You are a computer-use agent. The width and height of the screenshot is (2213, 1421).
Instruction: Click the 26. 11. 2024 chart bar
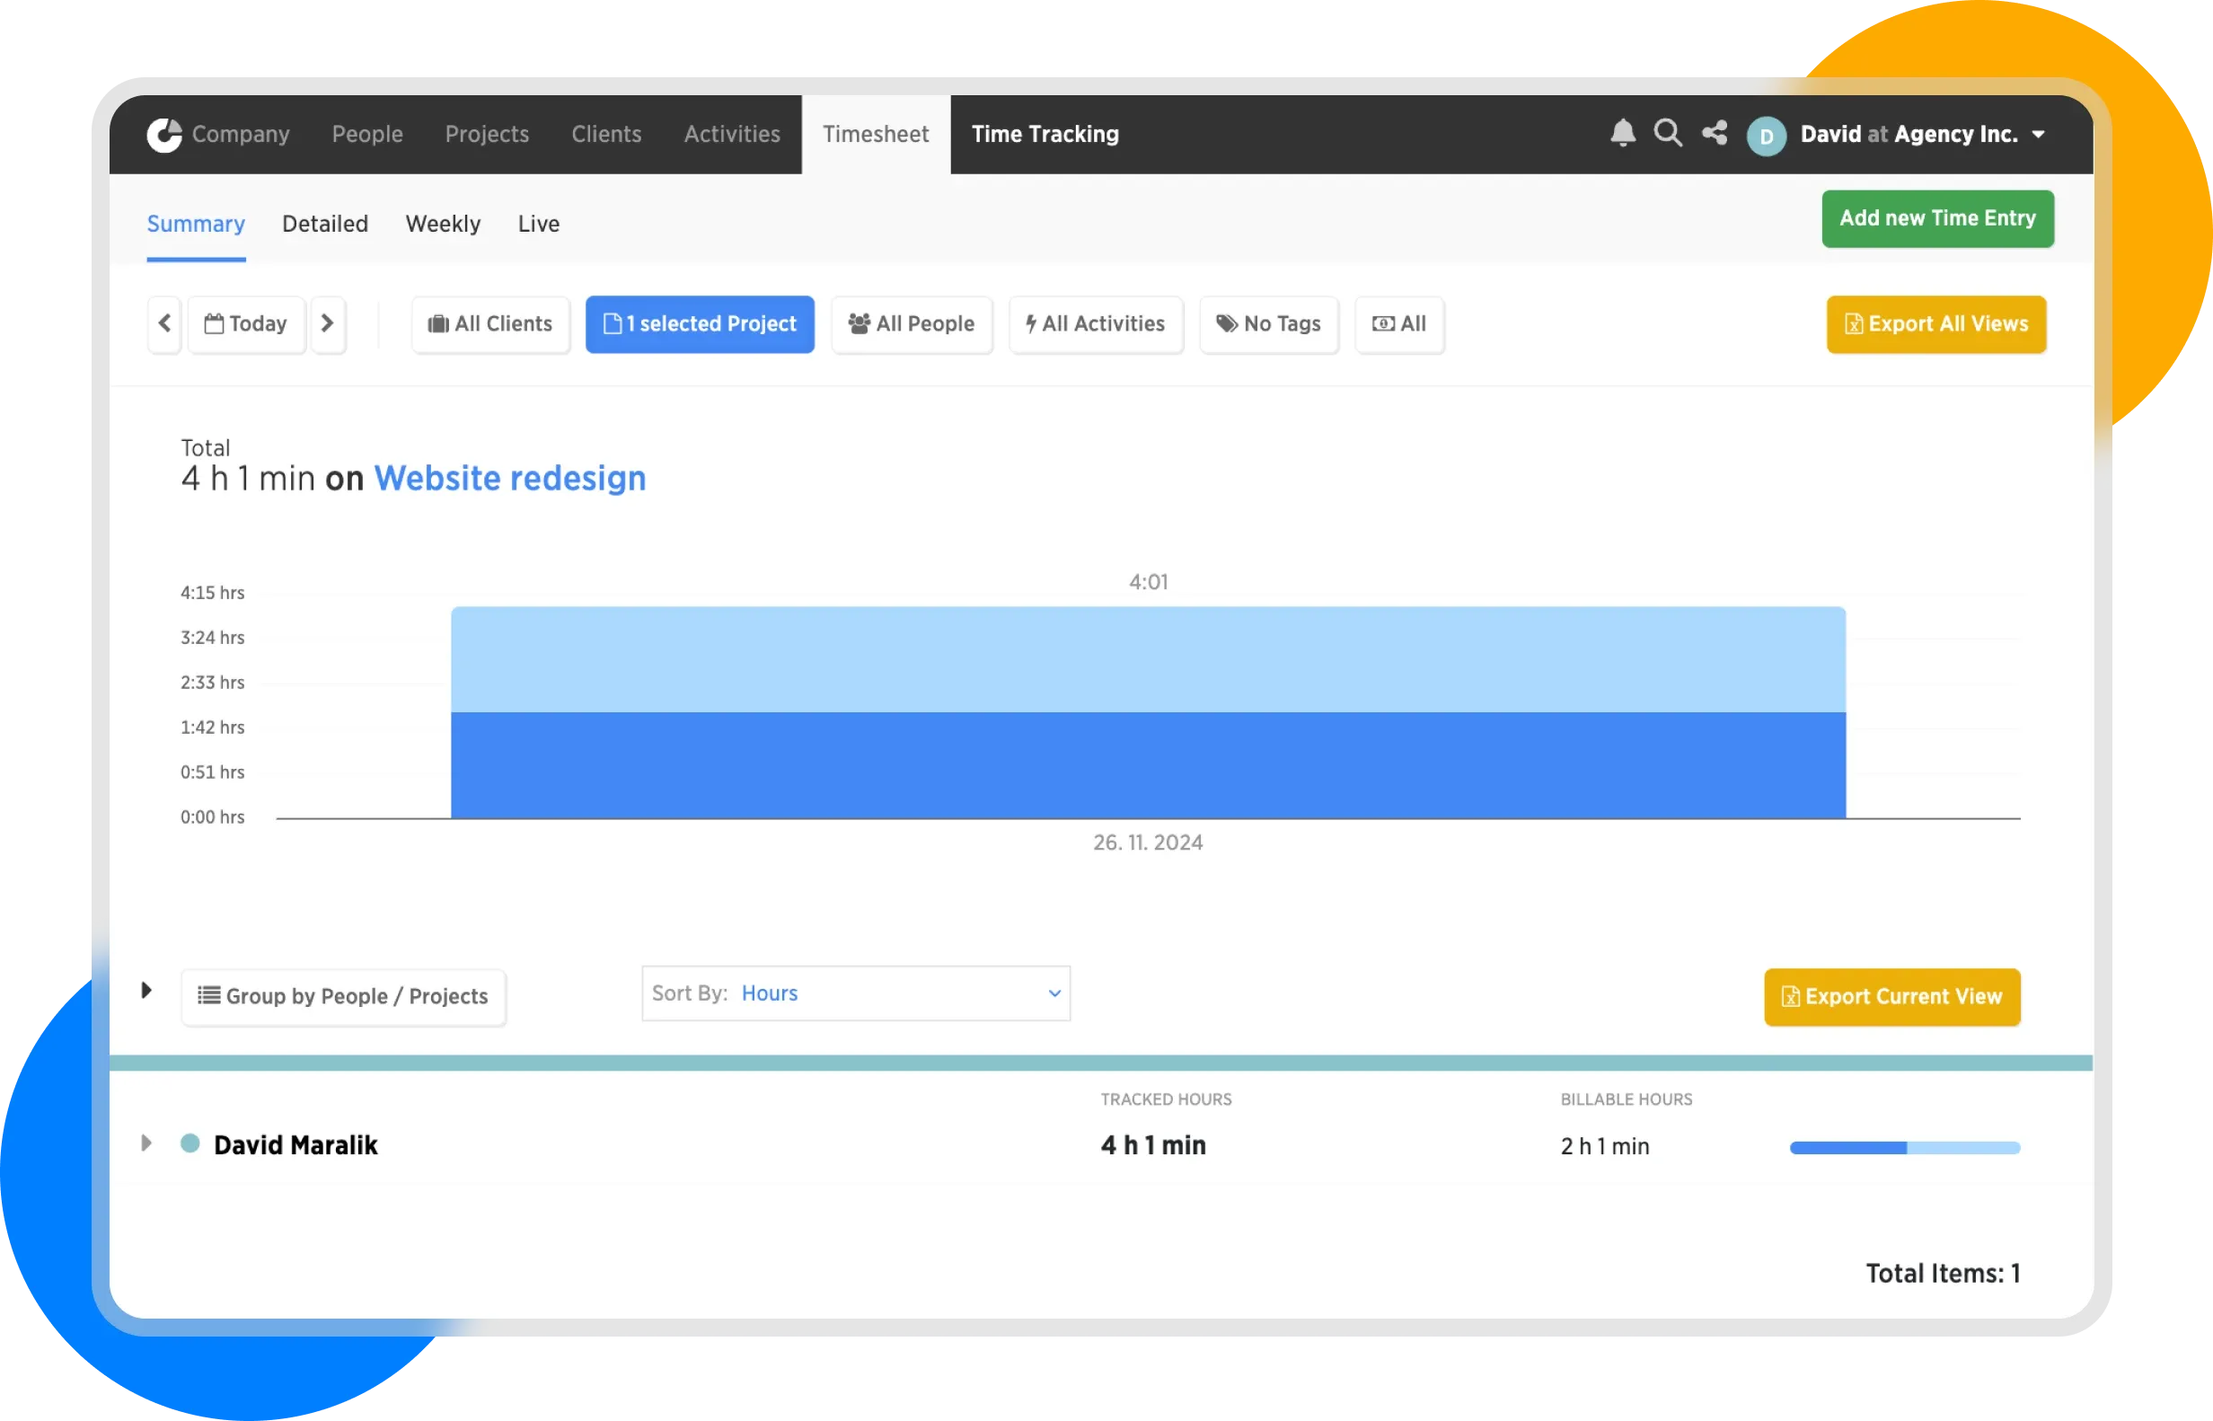(1148, 712)
